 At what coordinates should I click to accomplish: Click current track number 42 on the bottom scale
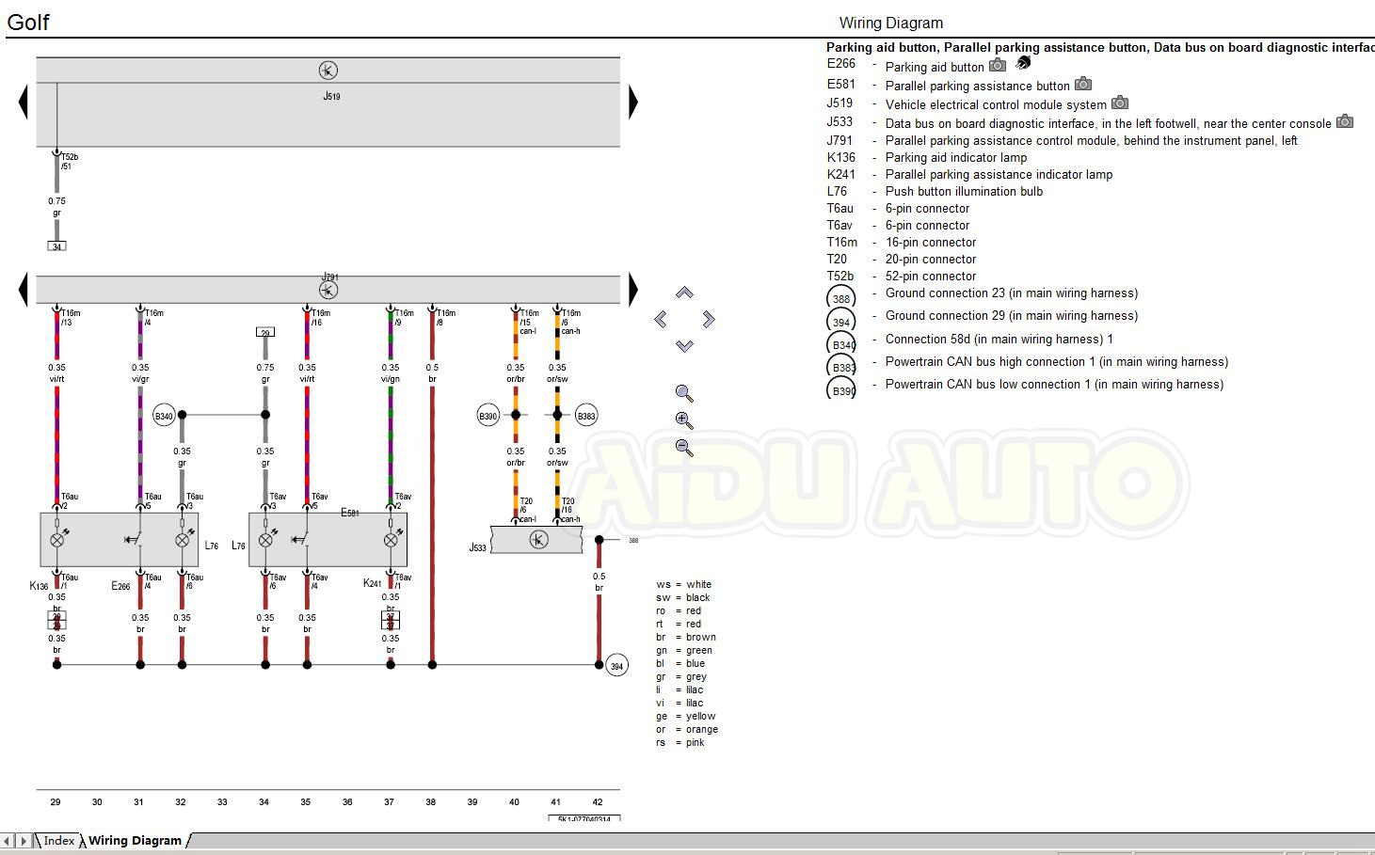pos(598,802)
